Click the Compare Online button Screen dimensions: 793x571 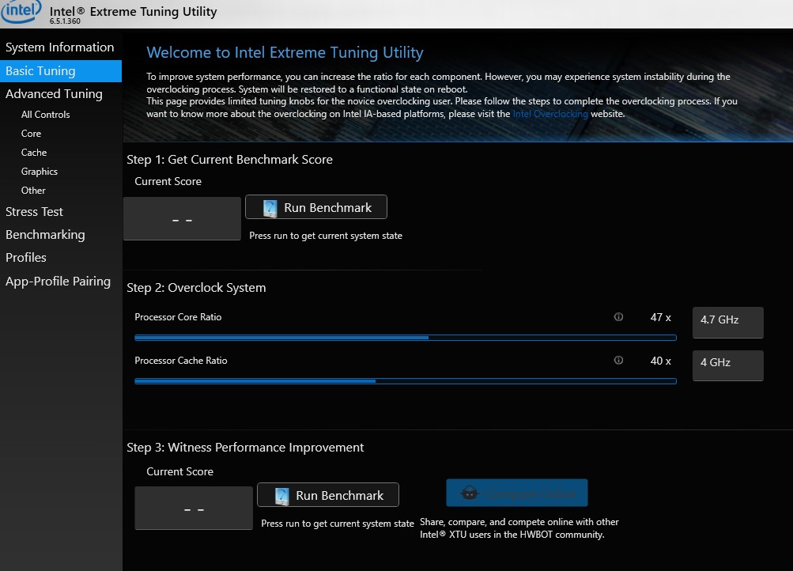coord(517,493)
